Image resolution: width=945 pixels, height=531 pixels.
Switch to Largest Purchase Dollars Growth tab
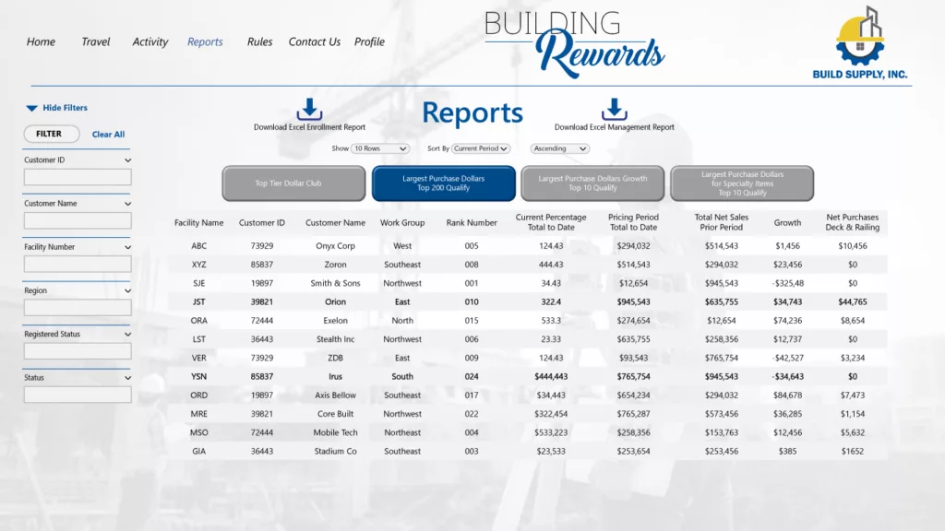(x=592, y=183)
